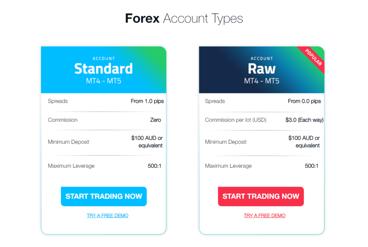368x247 pixels.
Task: Click the Standard account card header
Action: 103,69
